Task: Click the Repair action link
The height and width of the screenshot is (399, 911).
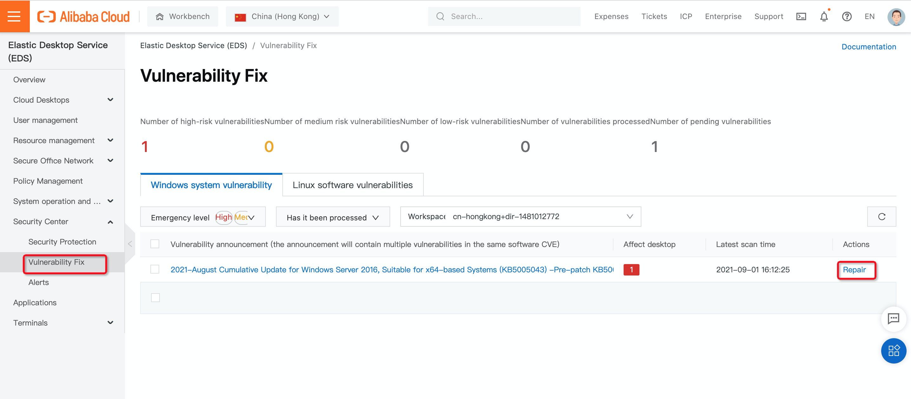Action: tap(854, 270)
